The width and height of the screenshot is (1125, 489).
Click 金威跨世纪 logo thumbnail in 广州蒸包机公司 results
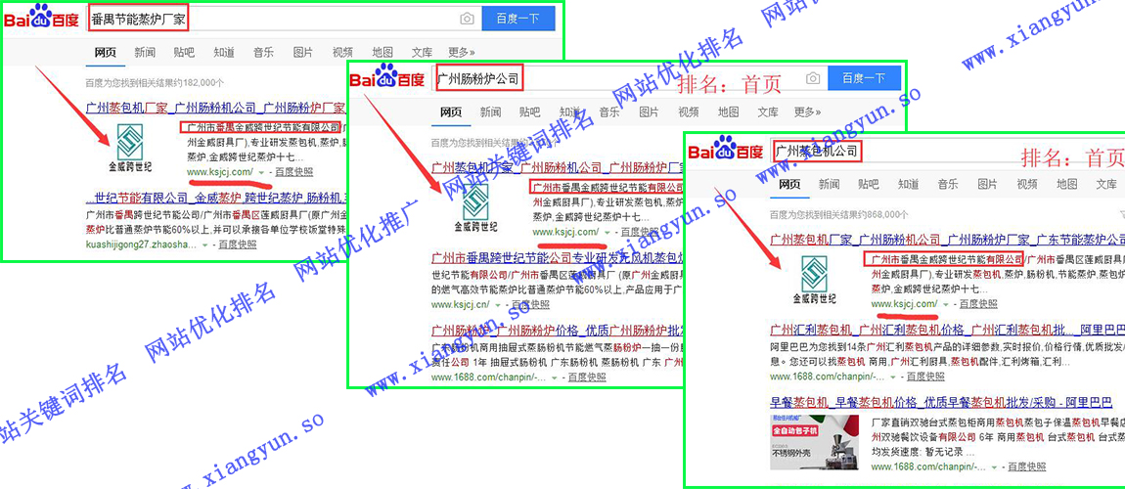[x=814, y=279]
